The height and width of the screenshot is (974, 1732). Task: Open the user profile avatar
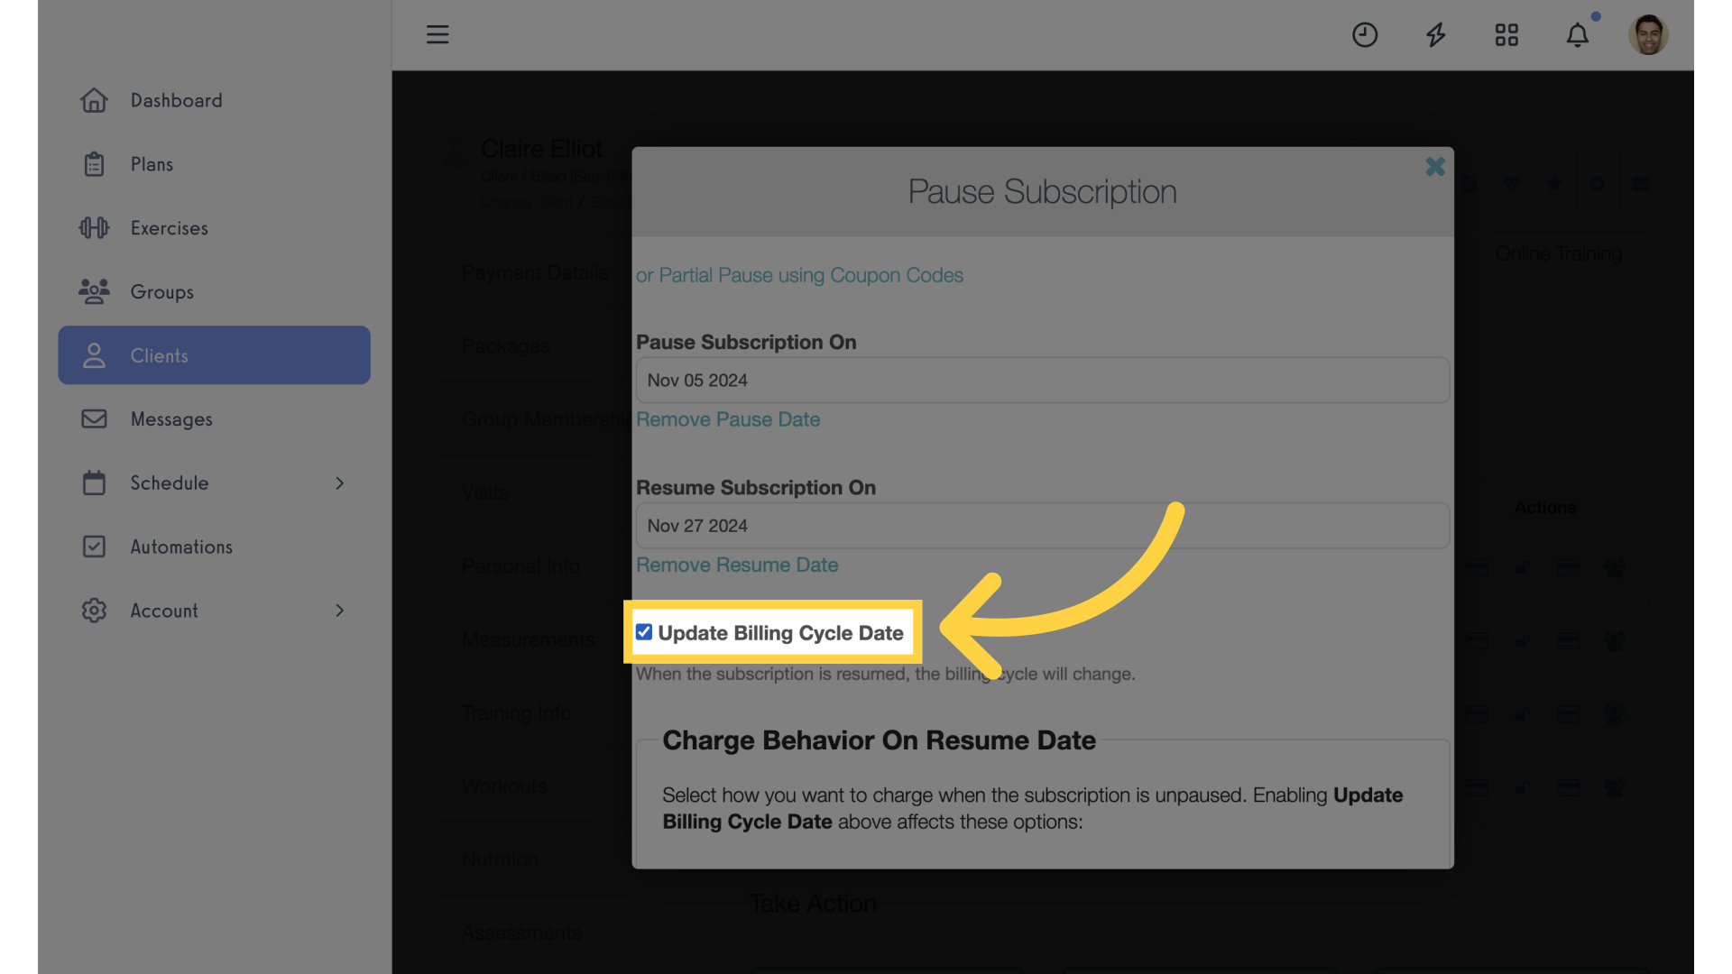click(1648, 34)
